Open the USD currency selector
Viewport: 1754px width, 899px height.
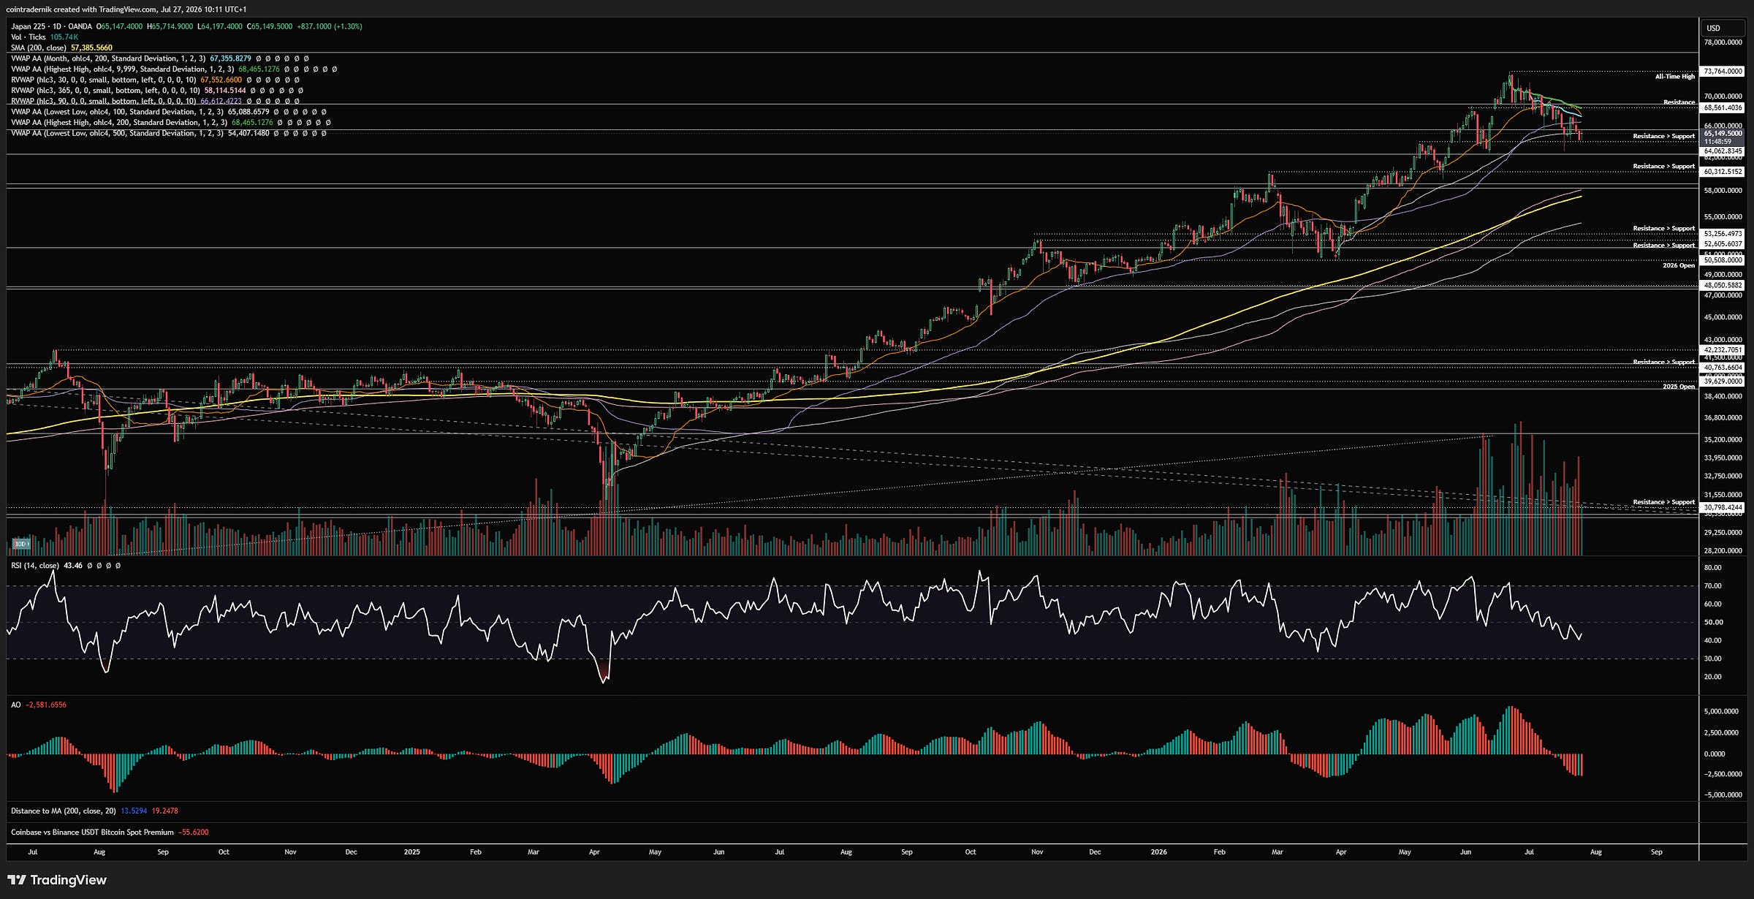tap(1714, 28)
